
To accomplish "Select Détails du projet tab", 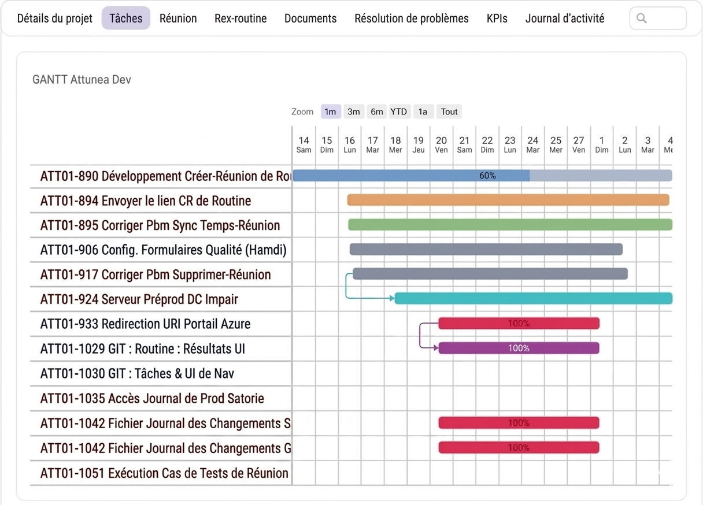I will point(55,18).
